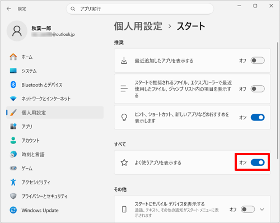This screenshot has width=280, height=223.
Task: Toggle 最近追加したアプリを表示する switch
Action: pos(258,61)
